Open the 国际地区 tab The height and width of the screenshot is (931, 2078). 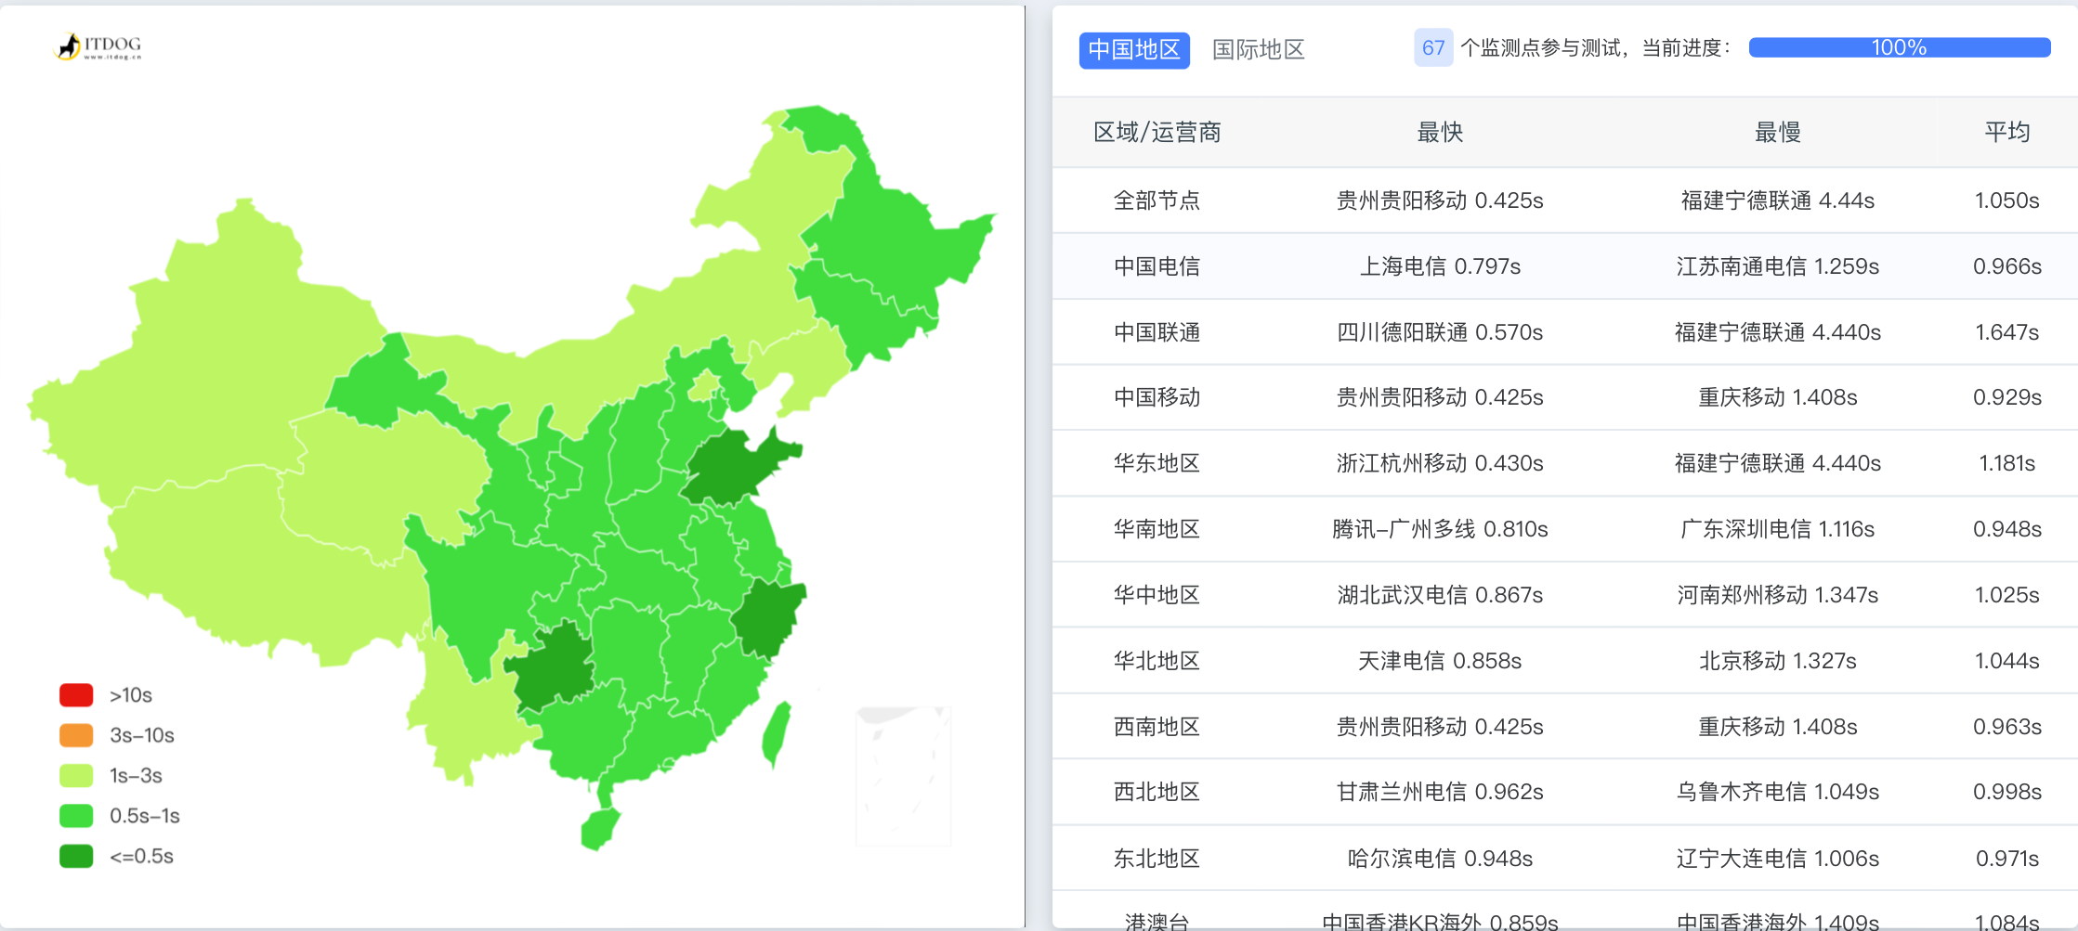1258,49
